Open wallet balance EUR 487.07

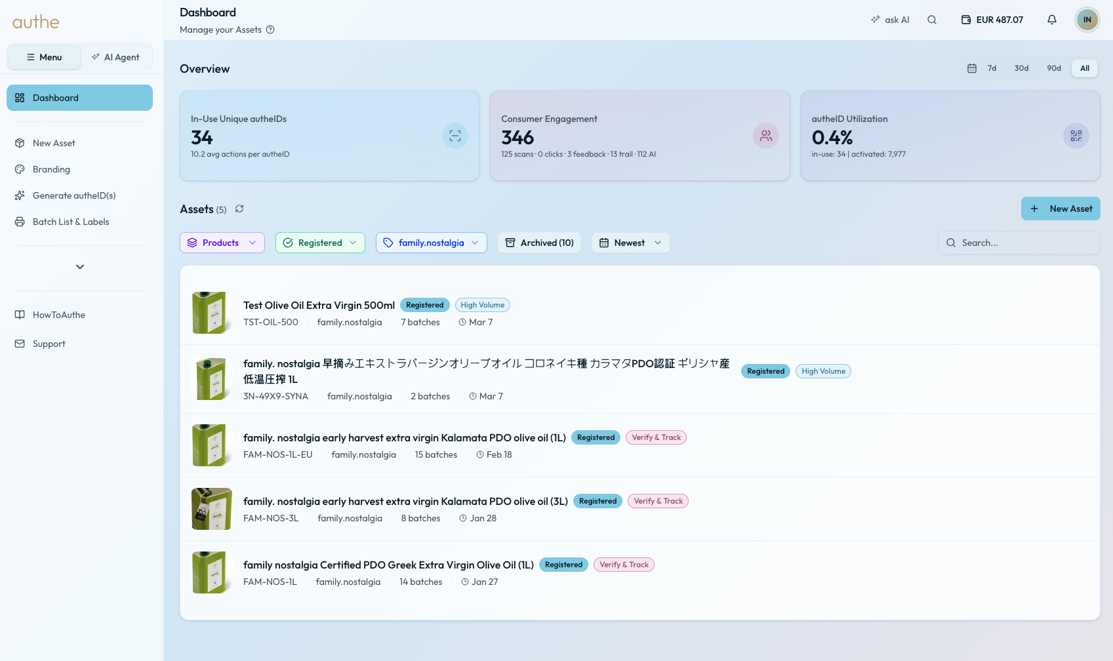[x=992, y=20]
